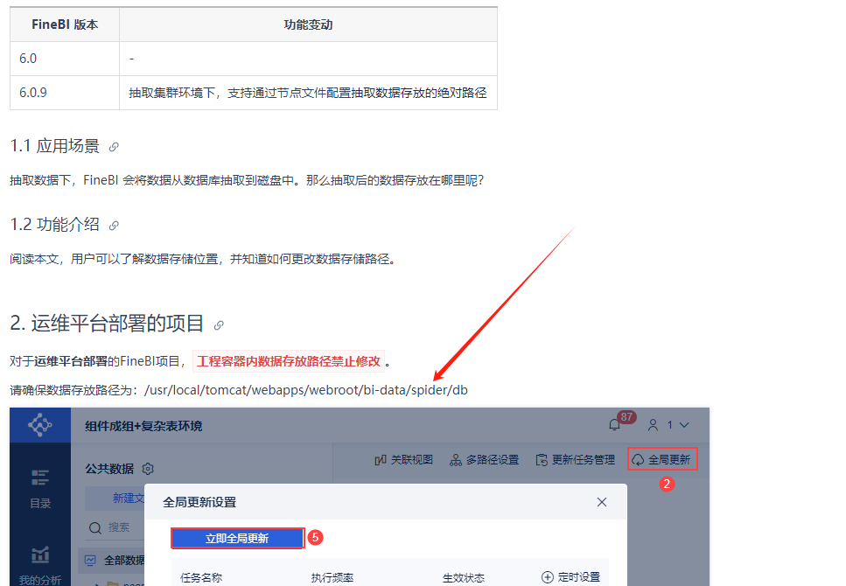Click the anchor link icon beside 1.2 功能介绍

click(x=114, y=226)
